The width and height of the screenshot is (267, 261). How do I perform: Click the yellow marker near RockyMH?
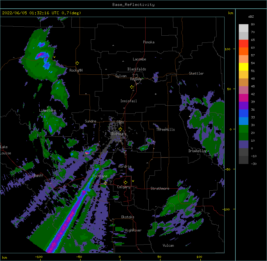point(77,63)
